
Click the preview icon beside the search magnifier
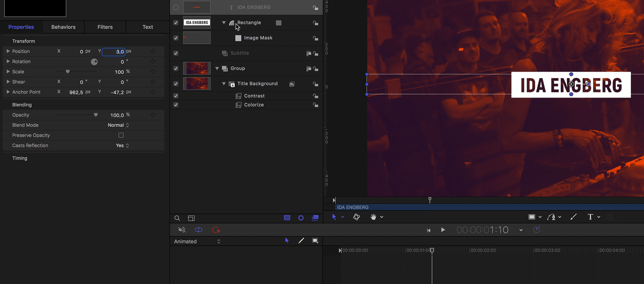191,218
